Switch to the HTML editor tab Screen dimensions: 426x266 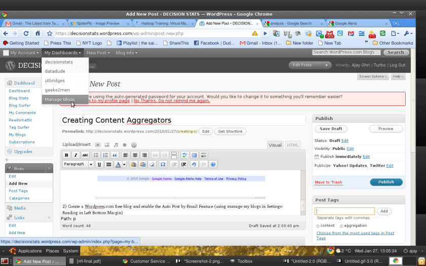[x=293, y=145]
